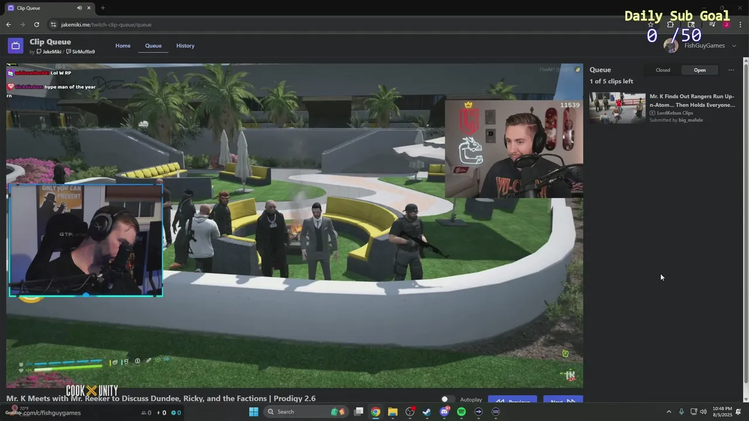Switch to the Queue tab
Screen dimensions: 749x421
pos(153,46)
